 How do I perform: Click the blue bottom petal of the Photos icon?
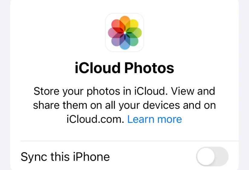(125, 44)
